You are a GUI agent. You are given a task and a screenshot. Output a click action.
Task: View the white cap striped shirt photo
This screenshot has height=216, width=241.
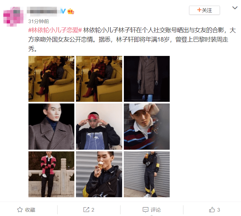(x=147, y=127)
